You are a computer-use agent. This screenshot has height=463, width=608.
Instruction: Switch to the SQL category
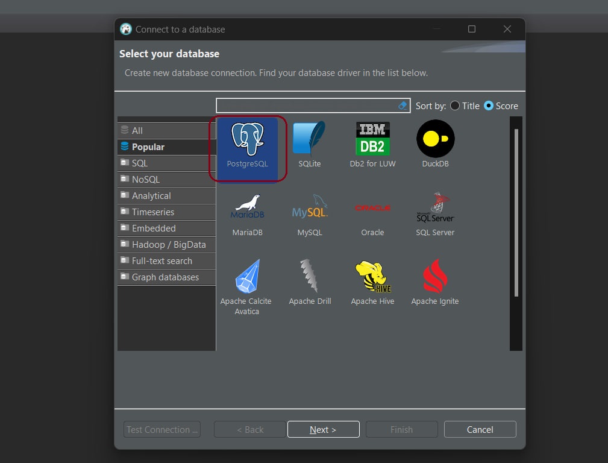click(167, 163)
